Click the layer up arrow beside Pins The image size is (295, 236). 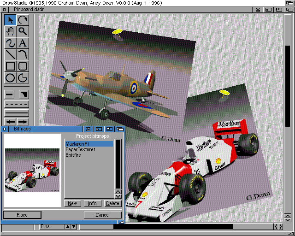point(68,227)
